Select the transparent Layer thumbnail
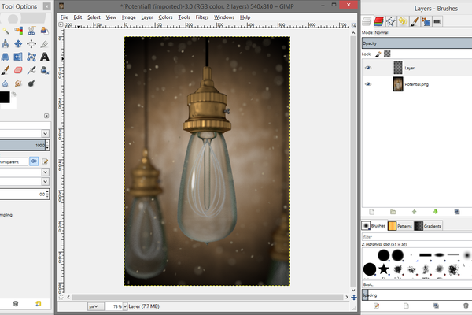Image resolution: width=472 pixels, height=315 pixels. 398,68
